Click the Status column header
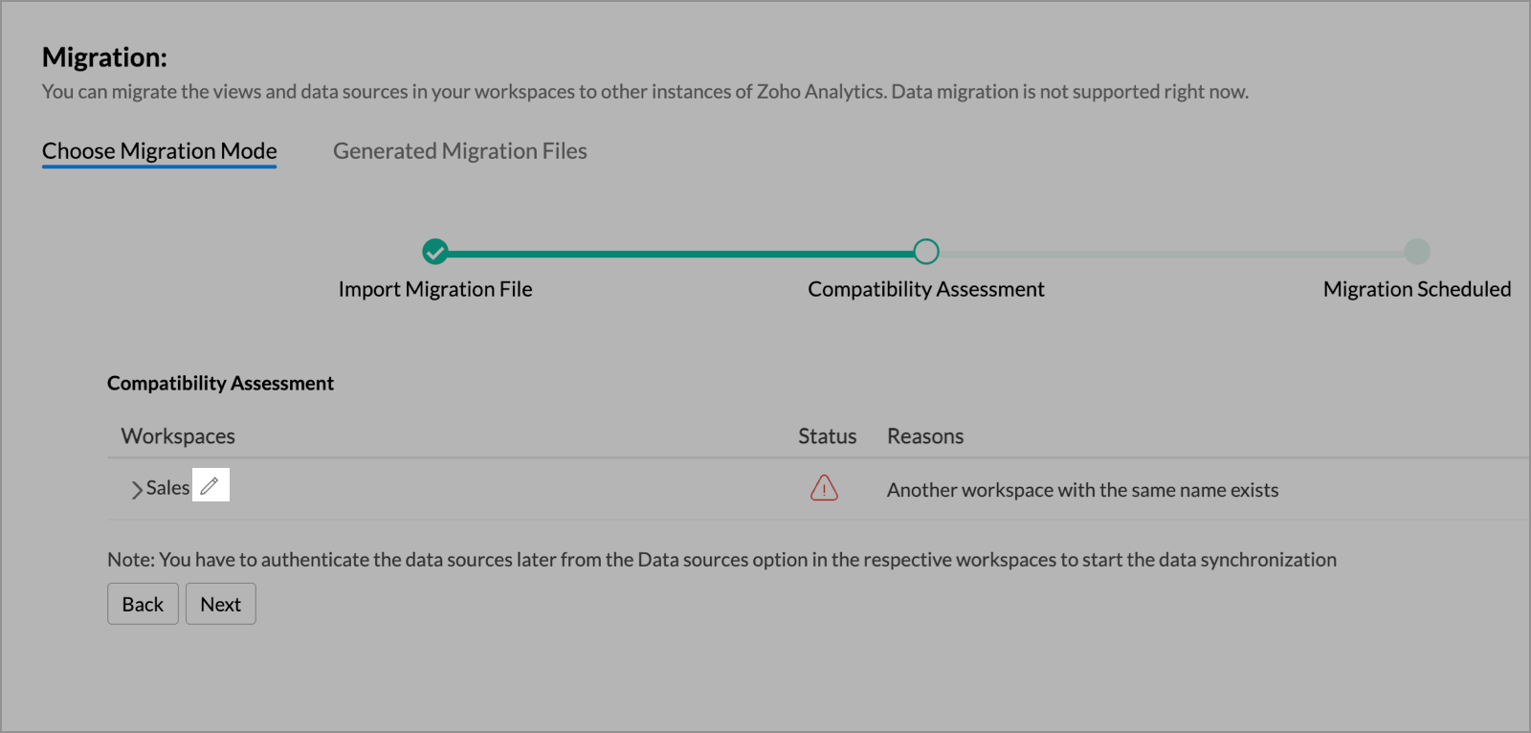The image size is (1531, 733). click(827, 436)
